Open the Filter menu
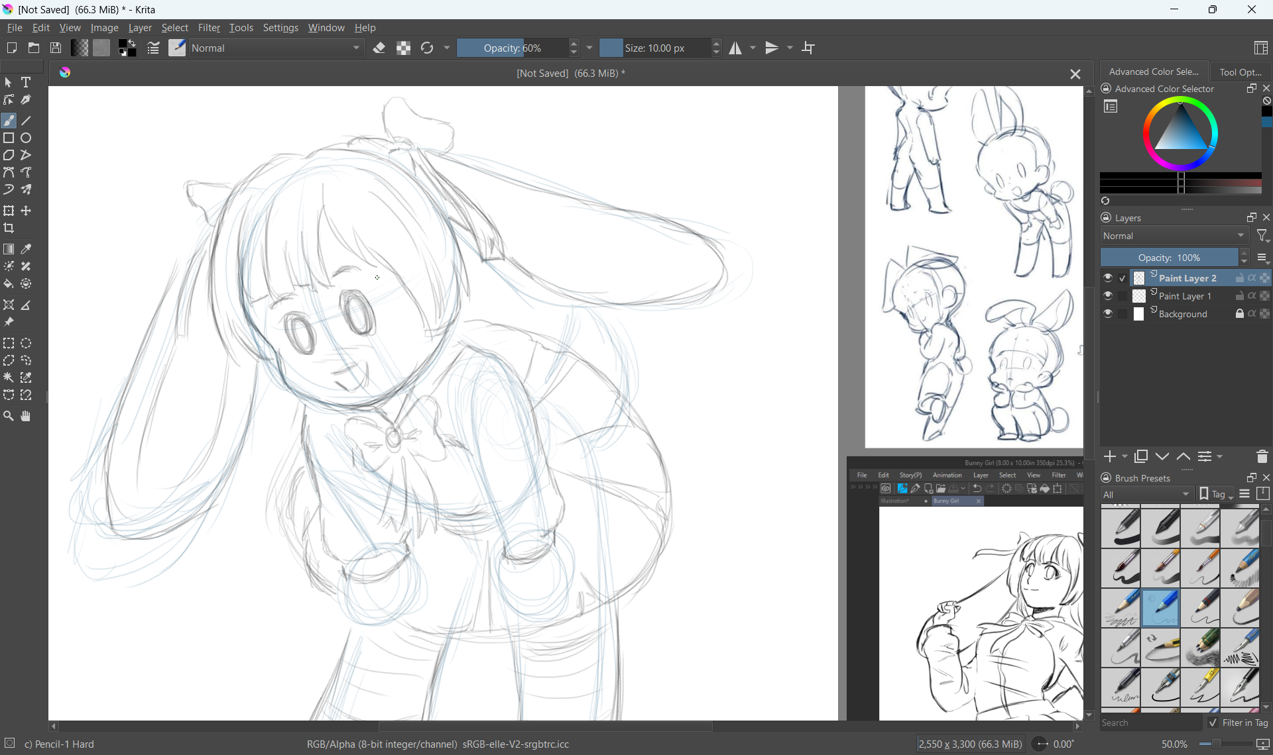 [209, 28]
